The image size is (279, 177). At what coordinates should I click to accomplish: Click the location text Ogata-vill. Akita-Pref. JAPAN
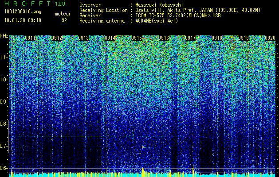click(x=174, y=10)
